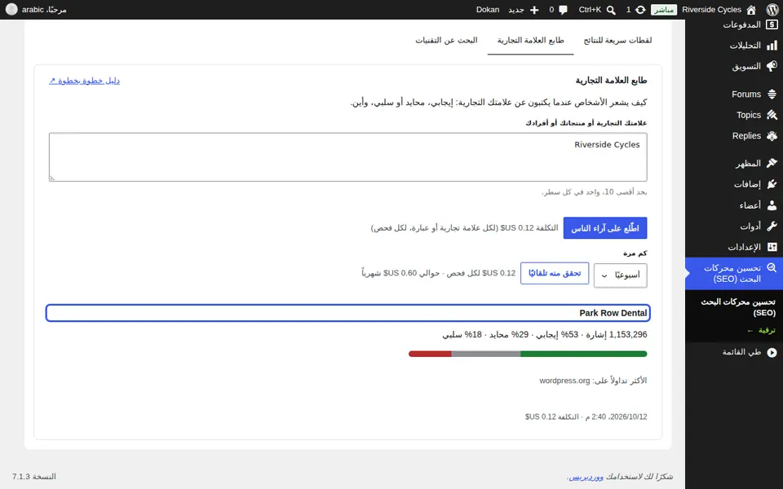
Task: Open the البحث عن التقنيات tab
Action: click(446, 41)
